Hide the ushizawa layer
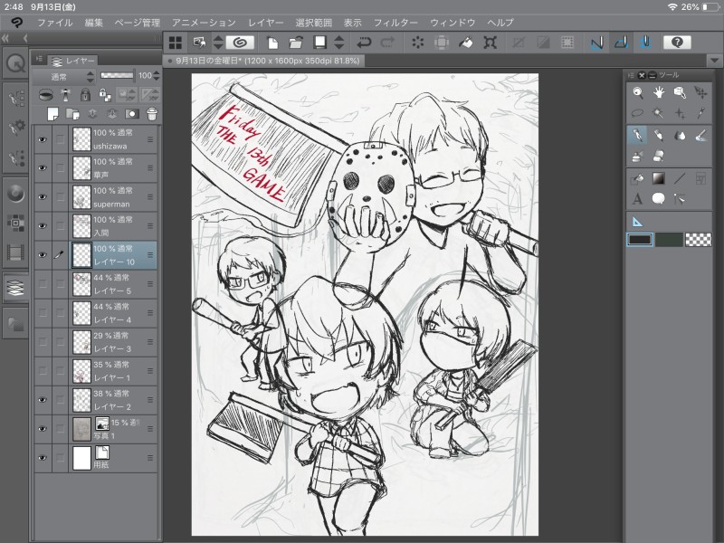 pyautogui.click(x=43, y=139)
